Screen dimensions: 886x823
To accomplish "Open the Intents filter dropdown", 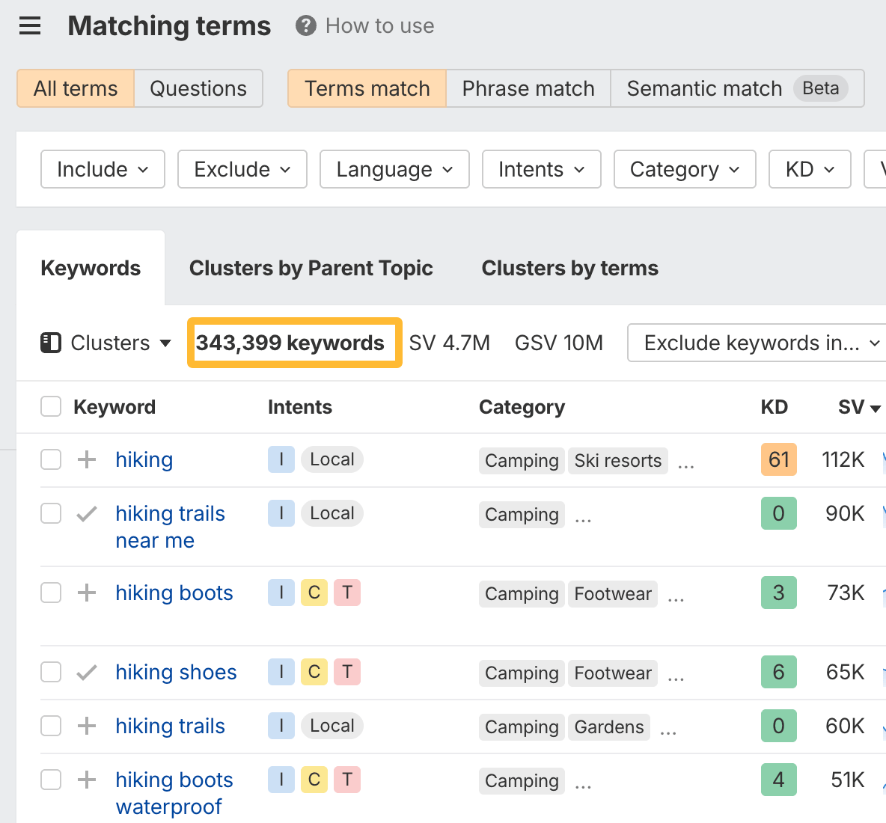I will (541, 169).
